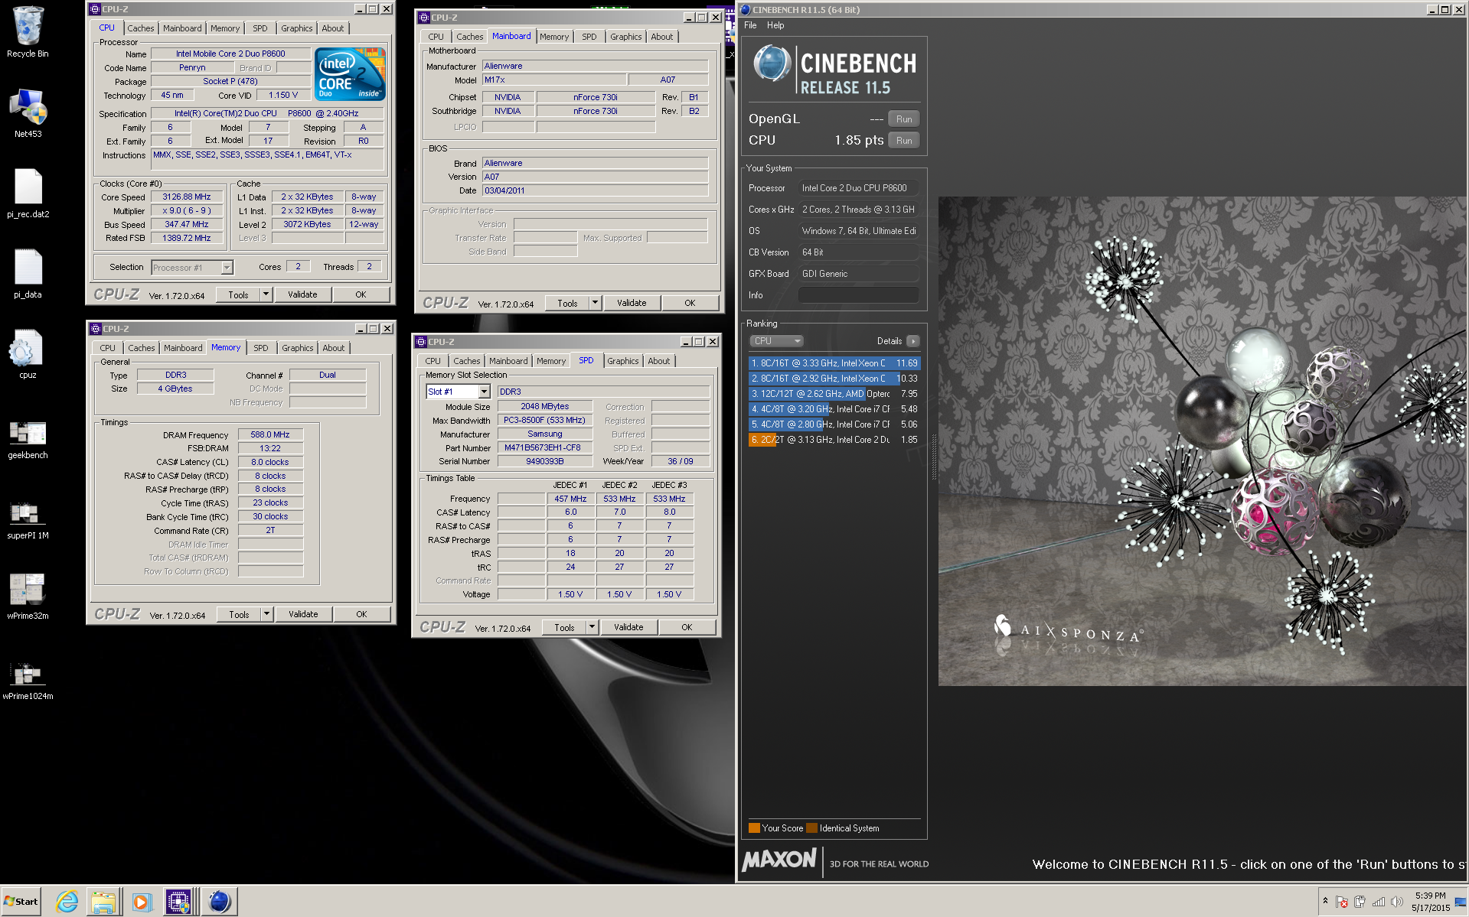The width and height of the screenshot is (1469, 917).
Task: Select ranking row 6 with 2C/2T 3.13 GHz
Action: (834, 440)
